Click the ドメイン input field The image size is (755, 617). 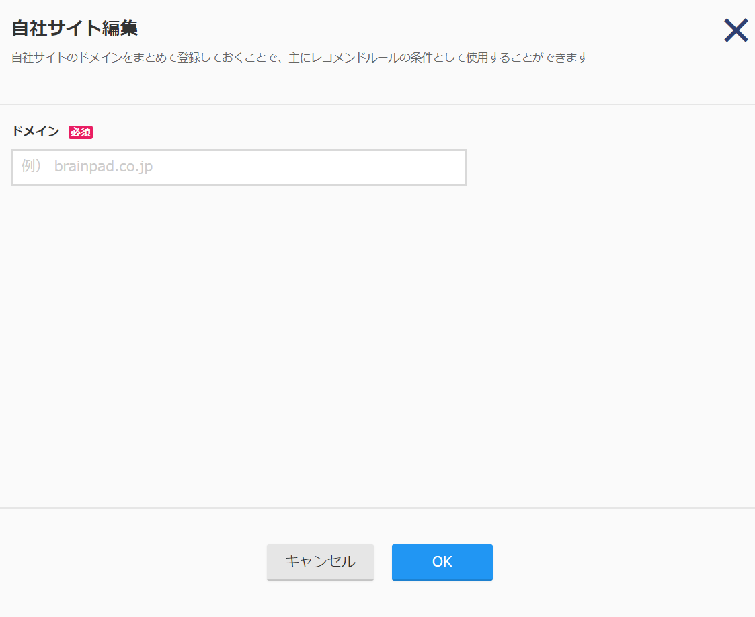pyautogui.click(x=239, y=167)
